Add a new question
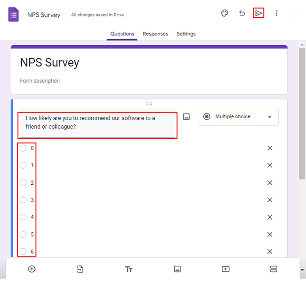 [x=32, y=269]
